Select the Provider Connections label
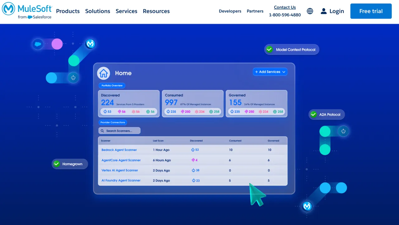Image resolution: width=399 pixels, height=225 pixels. (113, 122)
